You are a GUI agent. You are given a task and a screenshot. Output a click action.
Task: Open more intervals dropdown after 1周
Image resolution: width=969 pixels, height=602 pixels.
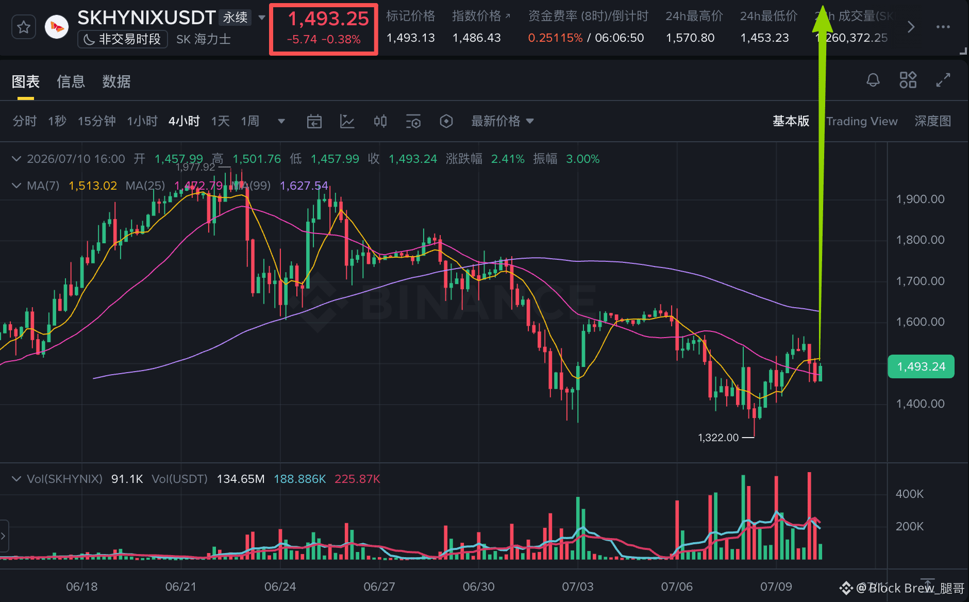click(281, 122)
